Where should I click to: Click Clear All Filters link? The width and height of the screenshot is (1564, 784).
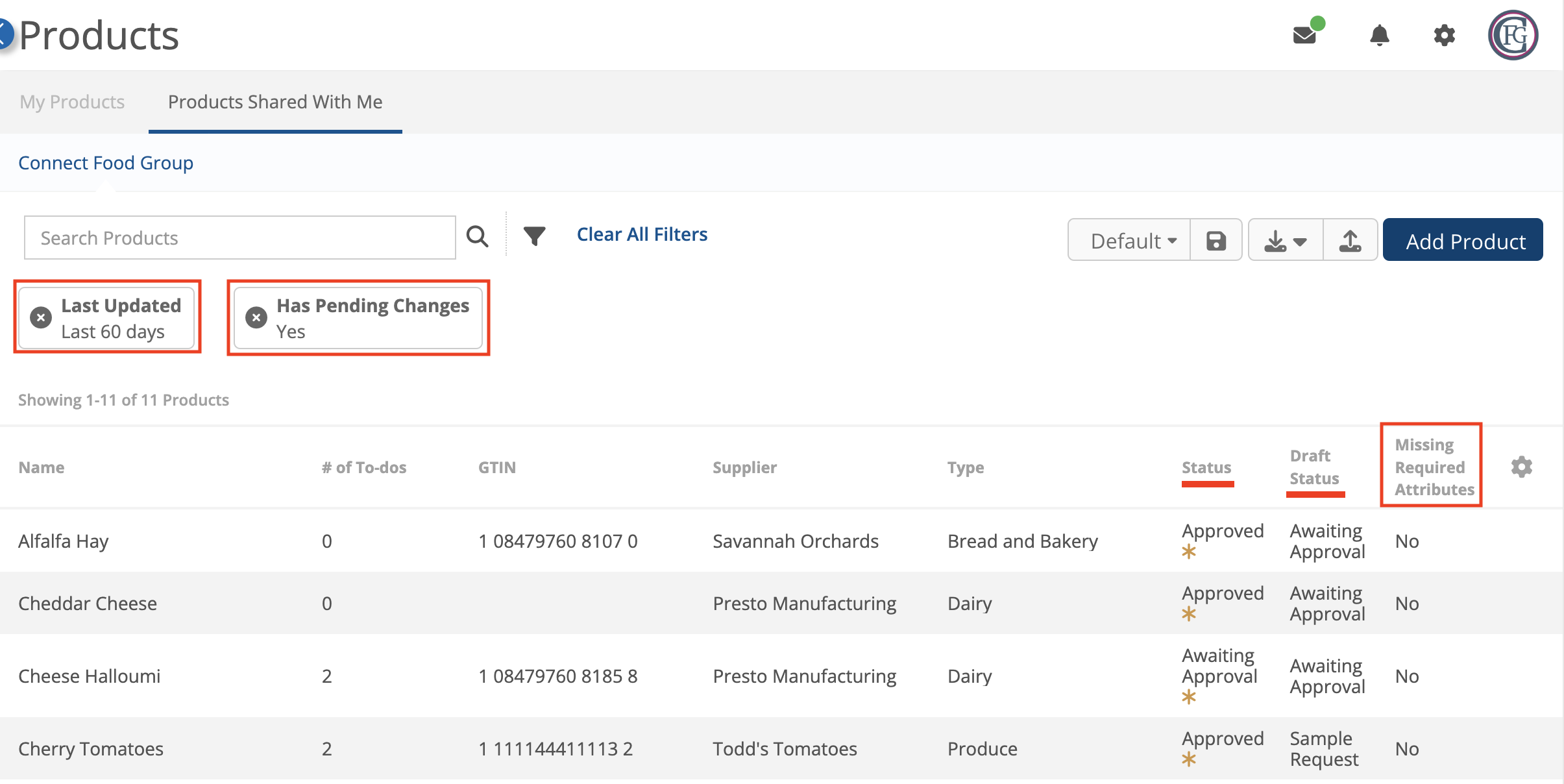point(642,234)
